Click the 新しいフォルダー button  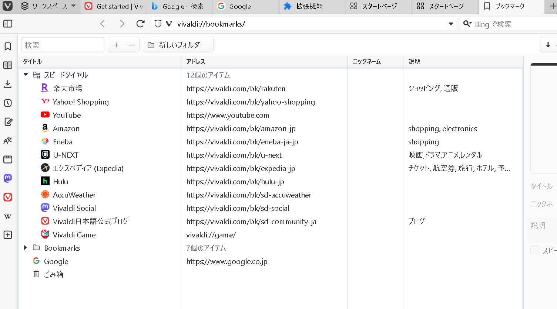click(x=178, y=45)
